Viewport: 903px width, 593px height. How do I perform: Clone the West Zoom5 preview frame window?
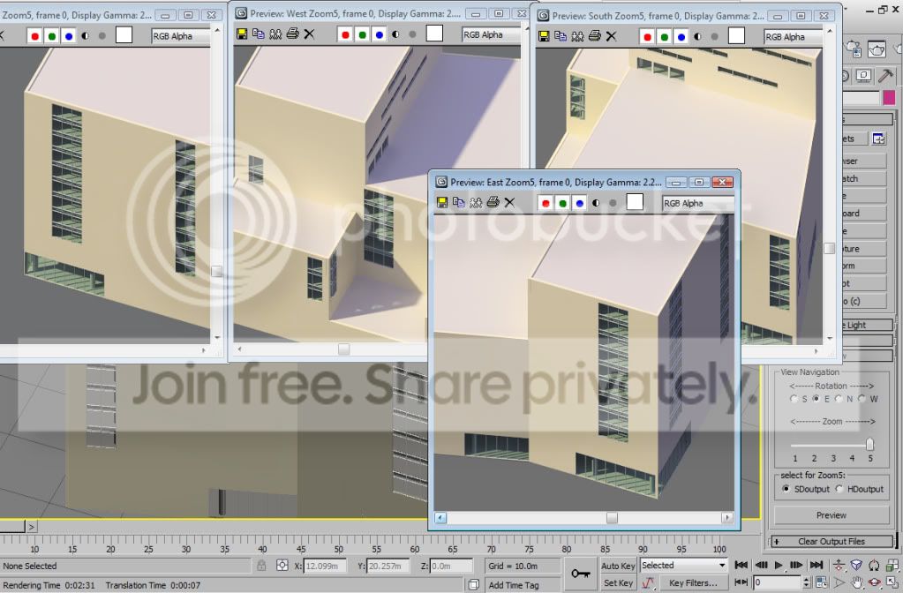(259, 34)
